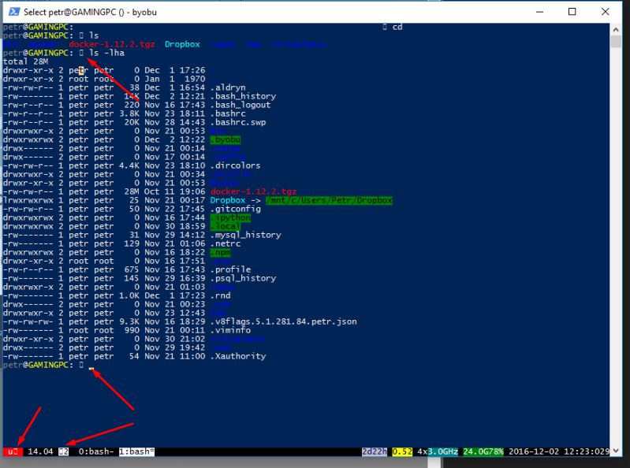630x468 pixels.
Task: Select the 0:bash- window tab
Action: (96, 451)
